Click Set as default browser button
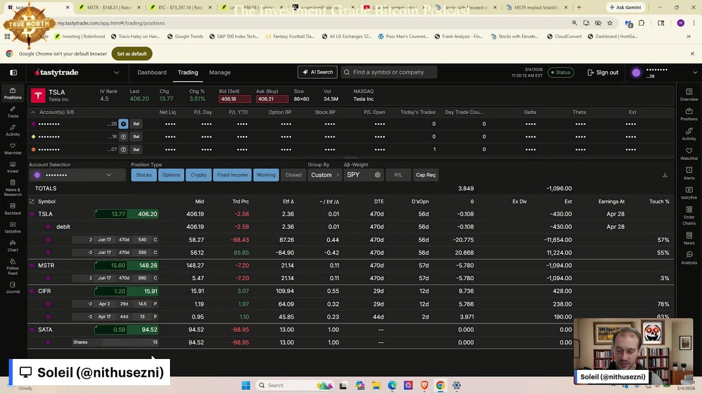 coord(132,54)
